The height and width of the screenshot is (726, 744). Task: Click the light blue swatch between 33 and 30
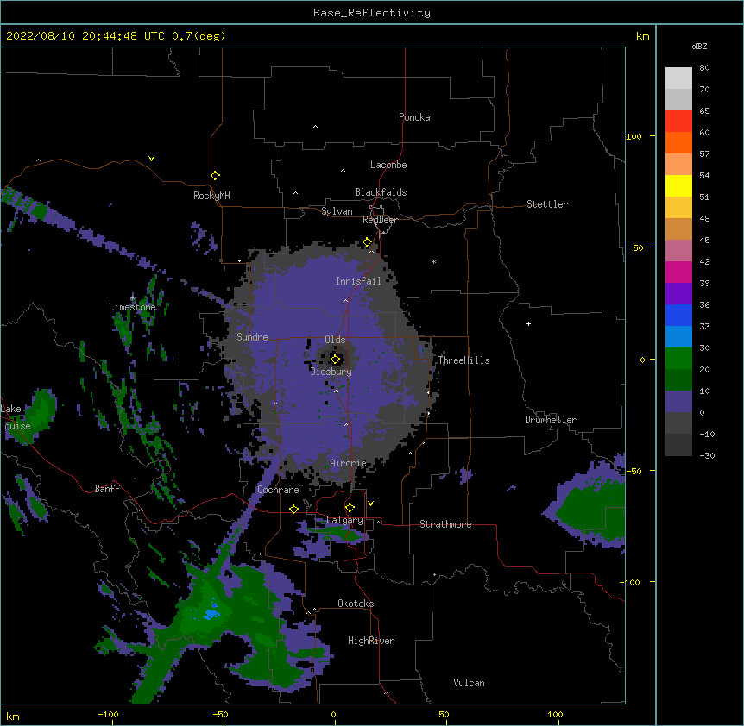pyautogui.click(x=678, y=337)
